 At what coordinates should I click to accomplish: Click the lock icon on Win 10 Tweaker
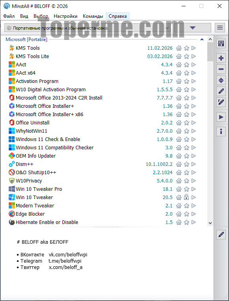coord(186,197)
